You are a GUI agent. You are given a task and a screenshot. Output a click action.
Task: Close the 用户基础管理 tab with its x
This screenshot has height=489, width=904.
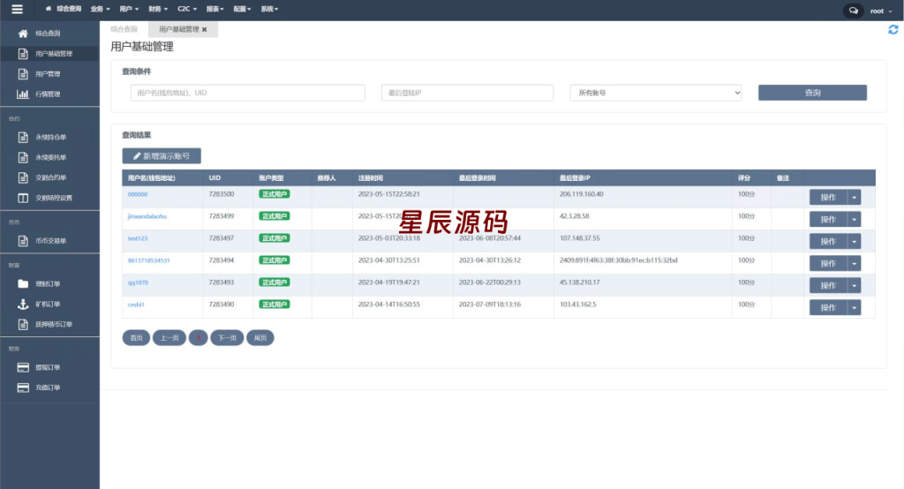tap(205, 29)
